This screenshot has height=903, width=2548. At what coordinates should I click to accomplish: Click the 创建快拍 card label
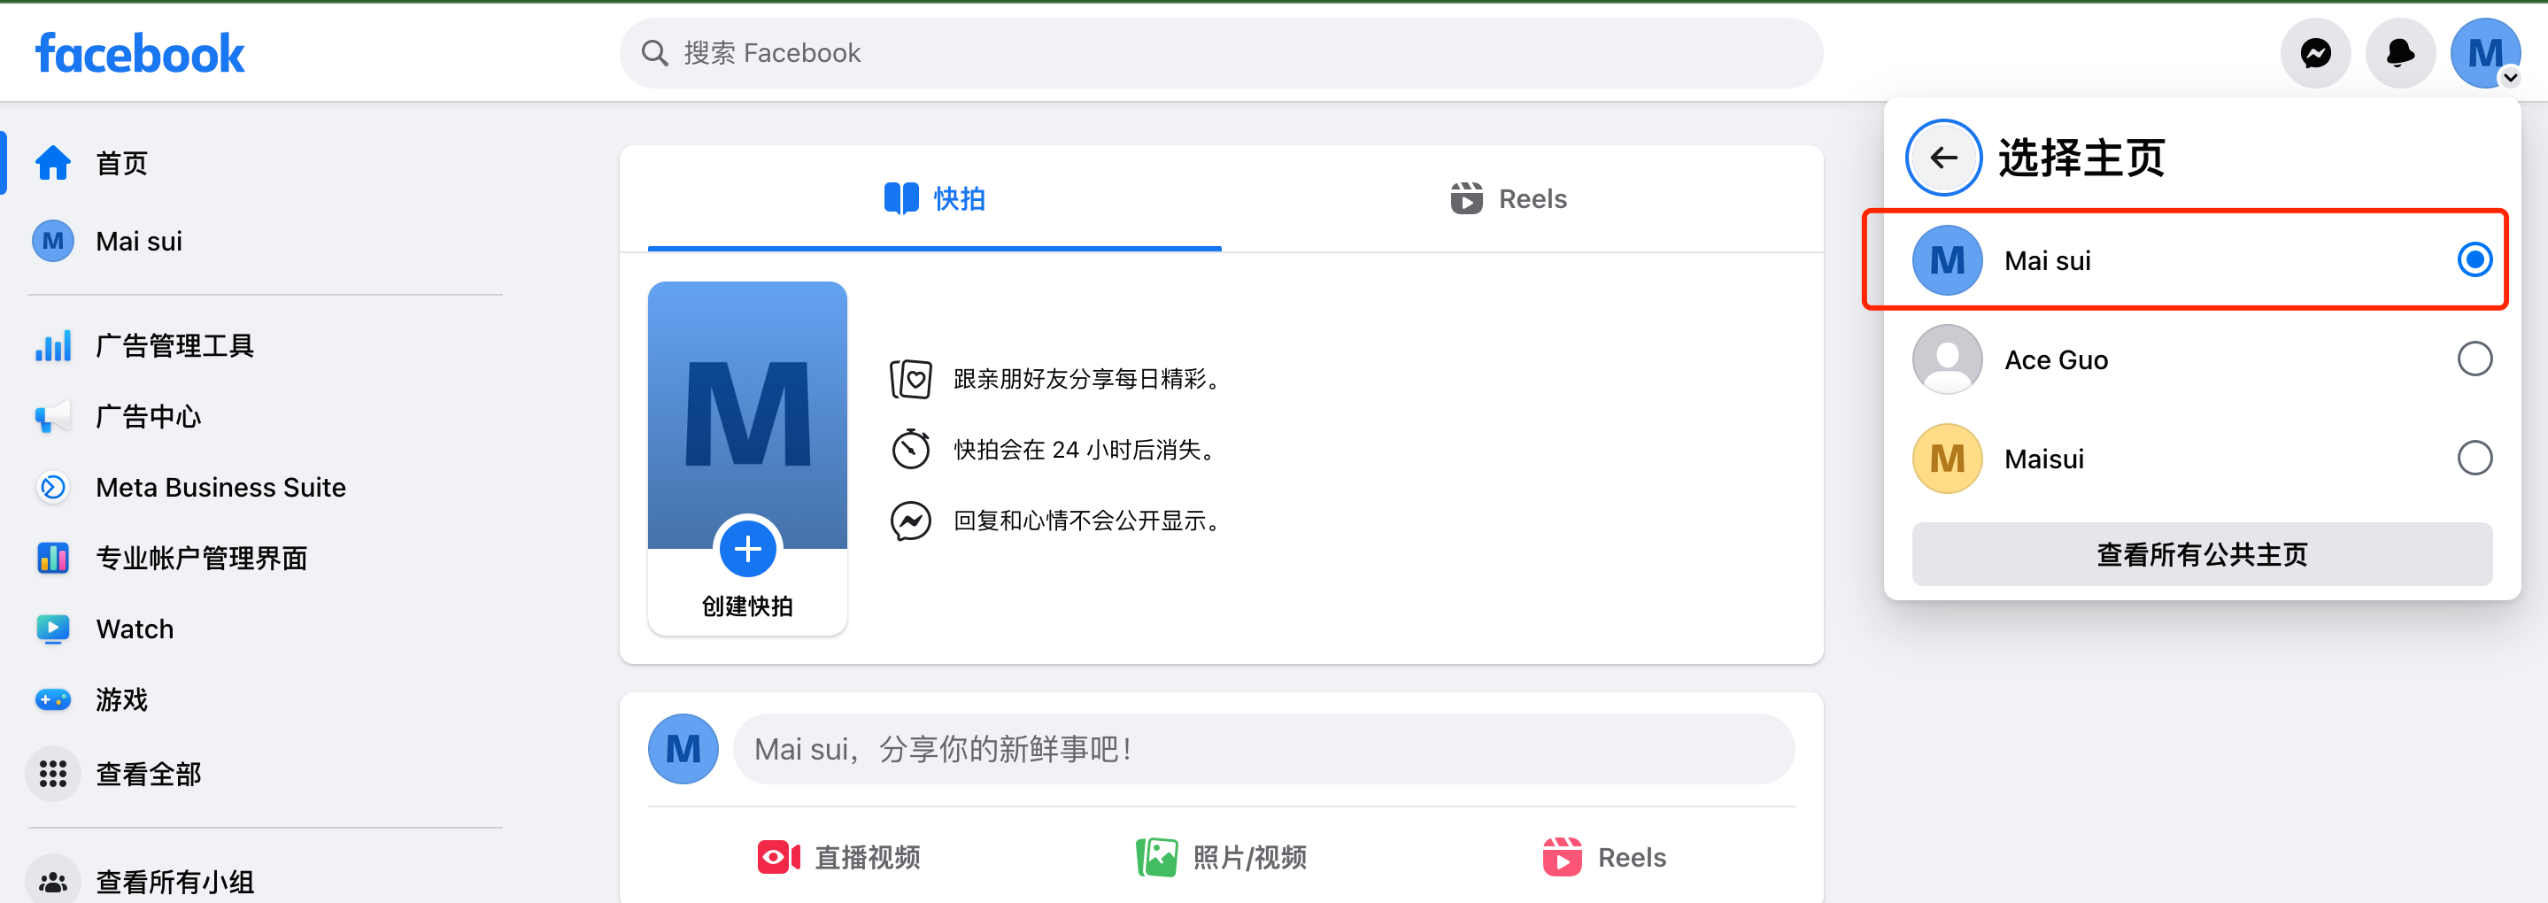[x=748, y=606]
